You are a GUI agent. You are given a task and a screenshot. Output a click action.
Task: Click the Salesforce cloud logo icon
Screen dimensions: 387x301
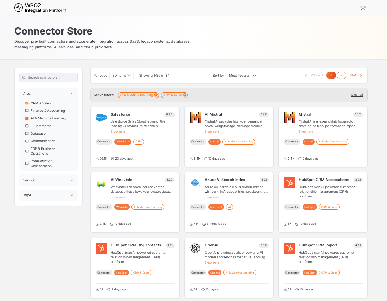(101, 118)
